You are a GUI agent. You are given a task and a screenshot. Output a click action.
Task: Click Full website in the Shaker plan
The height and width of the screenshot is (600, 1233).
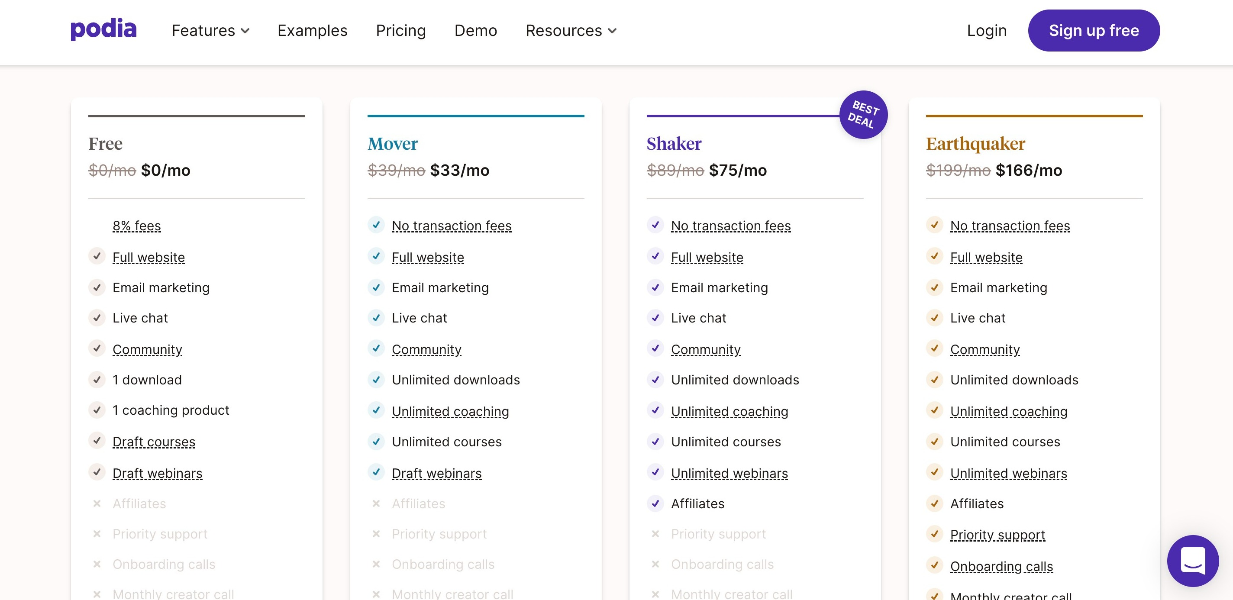tap(707, 258)
